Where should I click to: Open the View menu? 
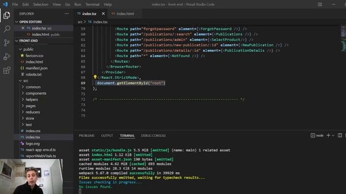56,4
